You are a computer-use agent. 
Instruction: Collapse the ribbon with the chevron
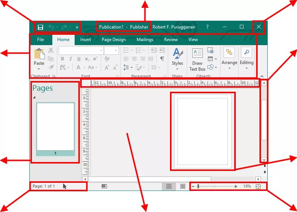point(262,76)
